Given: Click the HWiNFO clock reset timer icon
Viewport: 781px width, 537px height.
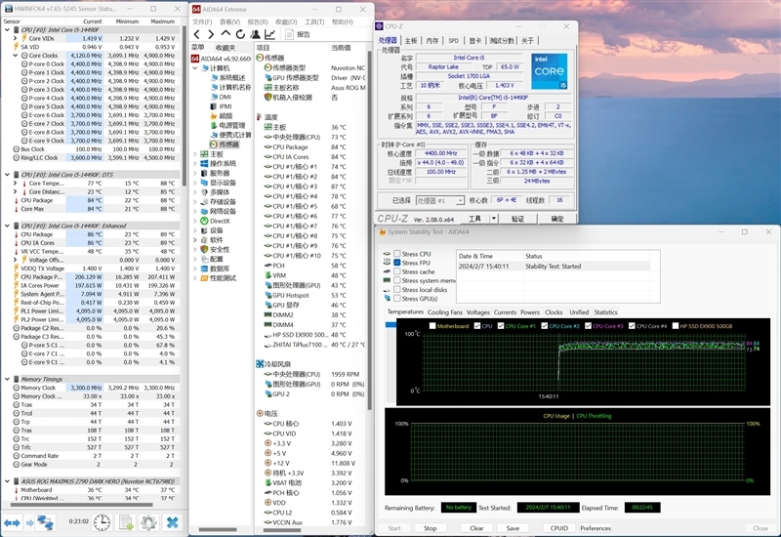Looking at the screenshot, I should coord(103,522).
